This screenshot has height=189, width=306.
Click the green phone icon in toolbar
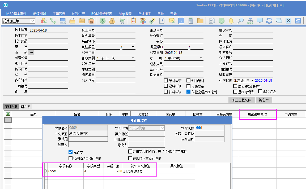(x=53, y=21)
